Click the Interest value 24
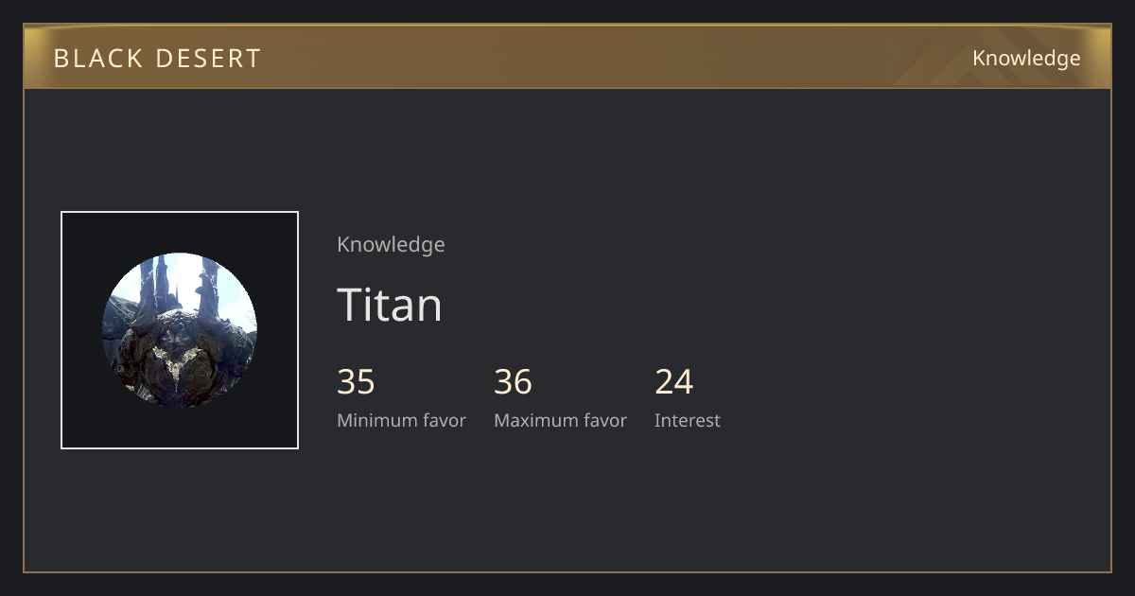 pos(674,382)
